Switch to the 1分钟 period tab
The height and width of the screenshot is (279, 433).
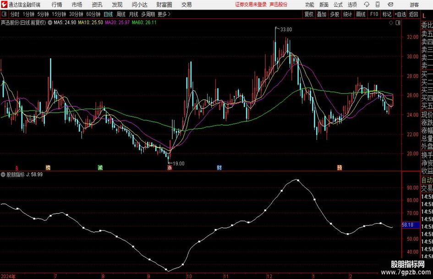(28, 14)
